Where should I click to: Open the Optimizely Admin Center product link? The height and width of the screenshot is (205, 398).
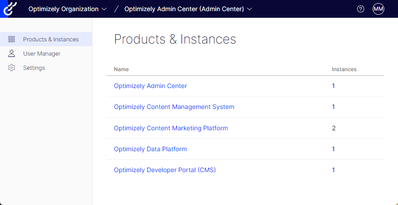pos(150,86)
